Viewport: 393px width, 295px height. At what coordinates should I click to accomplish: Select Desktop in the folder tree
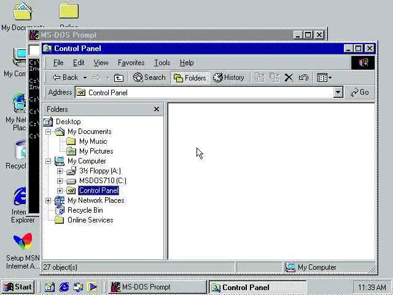pyautogui.click(x=68, y=122)
